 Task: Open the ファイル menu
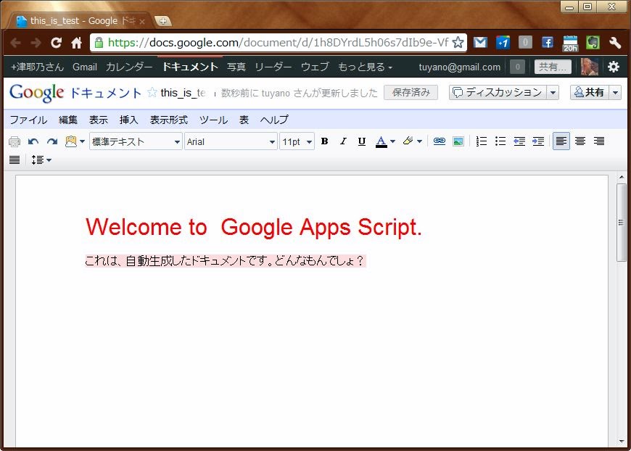pos(28,120)
